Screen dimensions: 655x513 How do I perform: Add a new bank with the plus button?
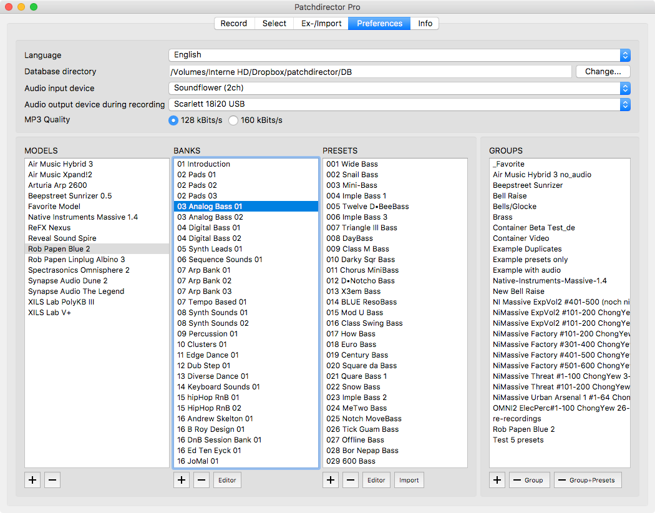[x=182, y=480]
